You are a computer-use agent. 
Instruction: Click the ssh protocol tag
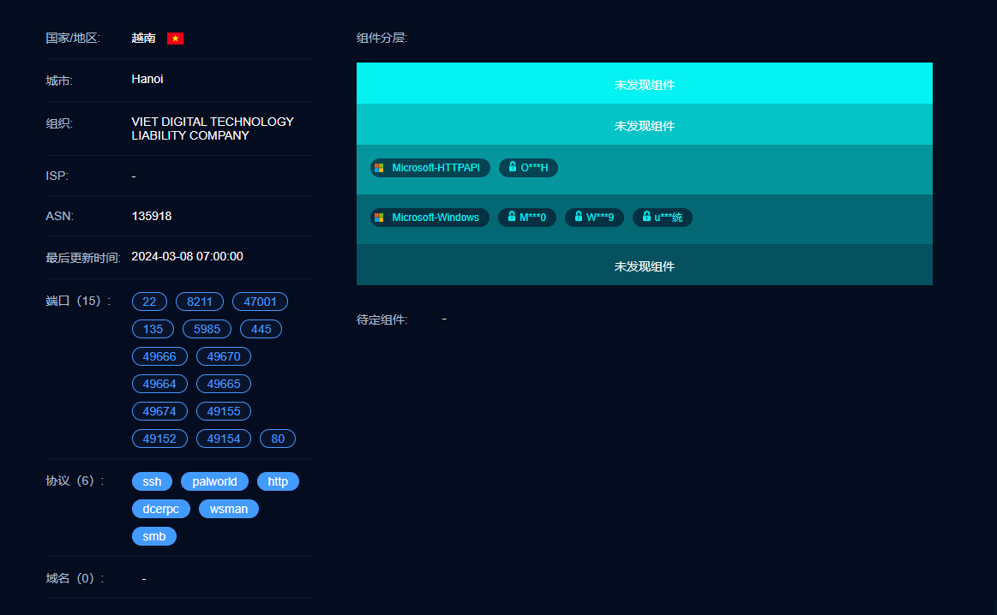(x=152, y=481)
